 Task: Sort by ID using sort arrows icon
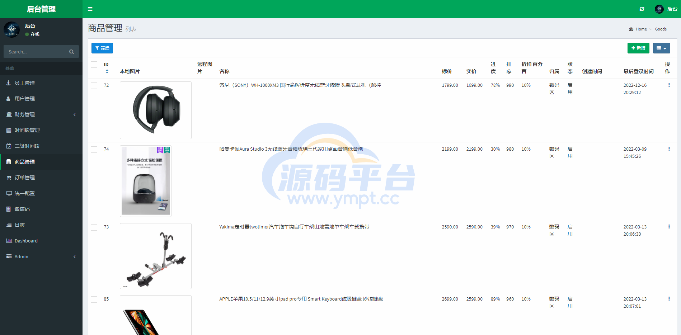pyautogui.click(x=107, y=71)
